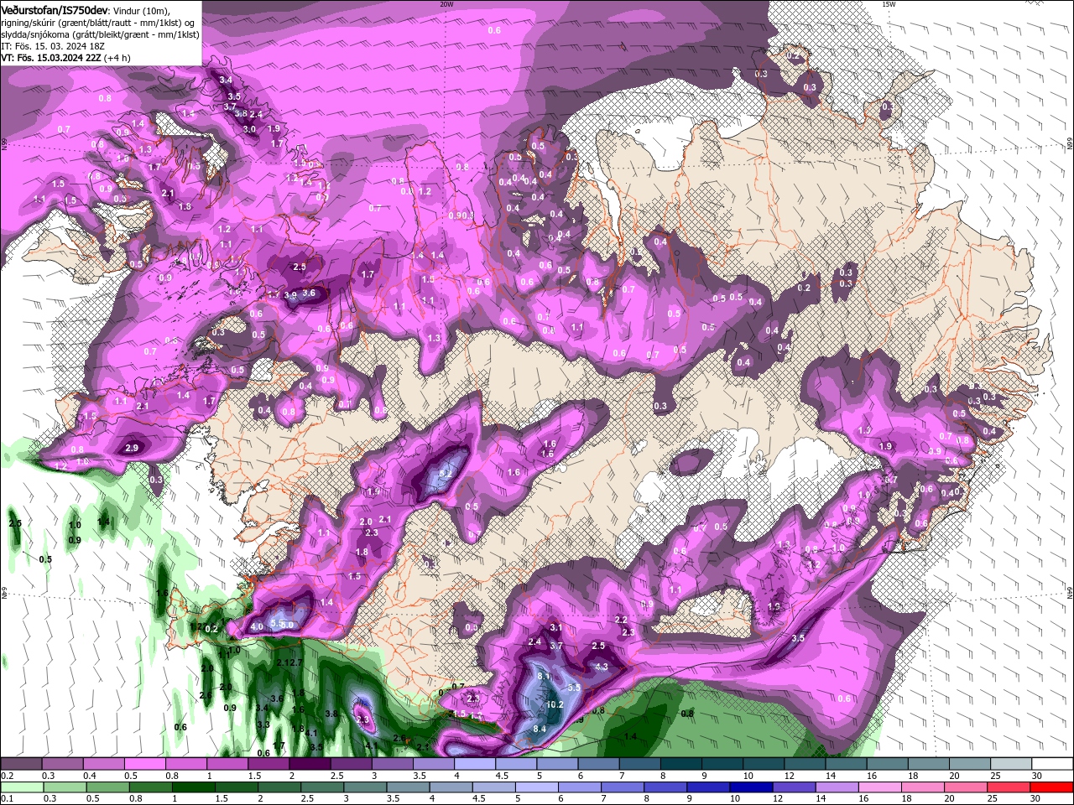Click the Veðurstofan/IS750dev title text
The width and height of the screenshot is (1074, 805).
point(55,9)
